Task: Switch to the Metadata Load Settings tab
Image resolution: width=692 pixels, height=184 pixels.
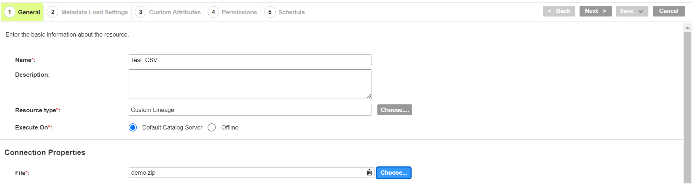Action: (x=88, y=12)
